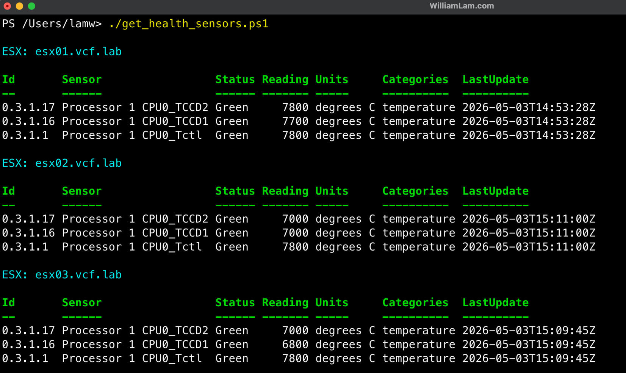This screenshot has width=626, height=373.
Task: Click Id 0.3.1.17 in esx02 table
Action: (x=28, y=219)
